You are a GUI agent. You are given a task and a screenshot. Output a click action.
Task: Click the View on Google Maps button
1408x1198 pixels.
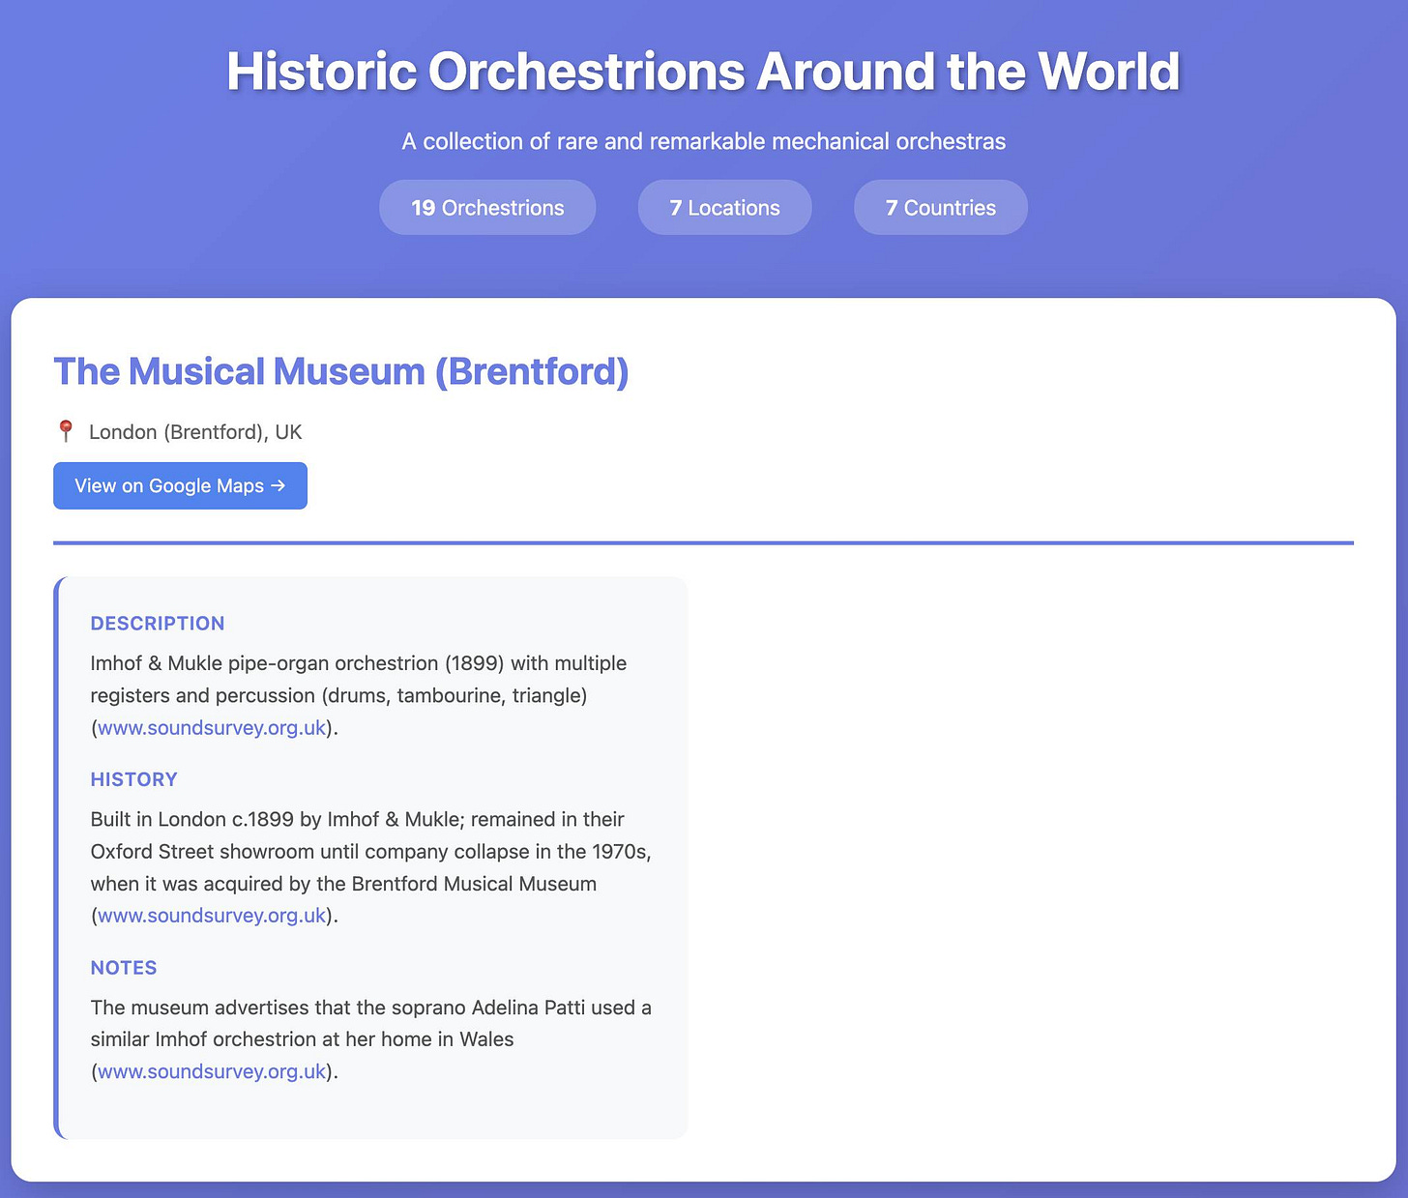(180, 485)
